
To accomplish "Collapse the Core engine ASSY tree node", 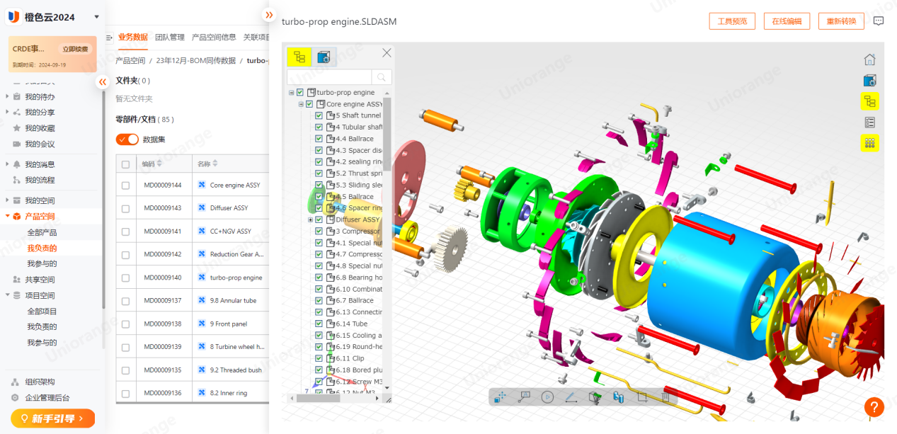I will 301,104.
